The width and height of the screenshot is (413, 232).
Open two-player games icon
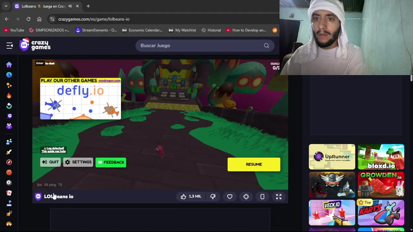(x=9, y=141)
